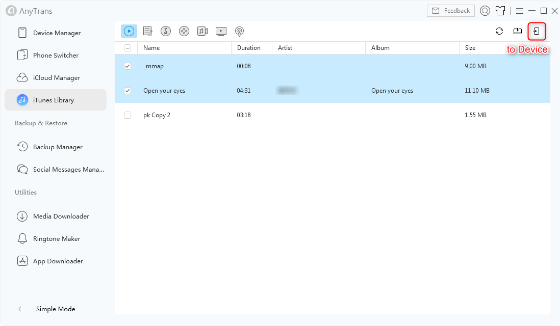
Task: Open Device Manager in sidebar
Action: tap(56, 33)
